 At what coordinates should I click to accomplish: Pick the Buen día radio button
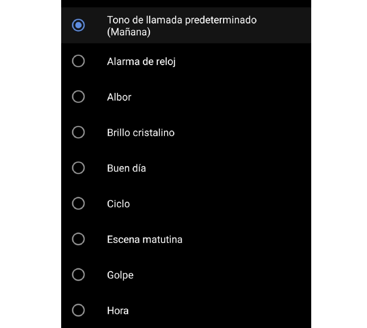tap(78, 168)
